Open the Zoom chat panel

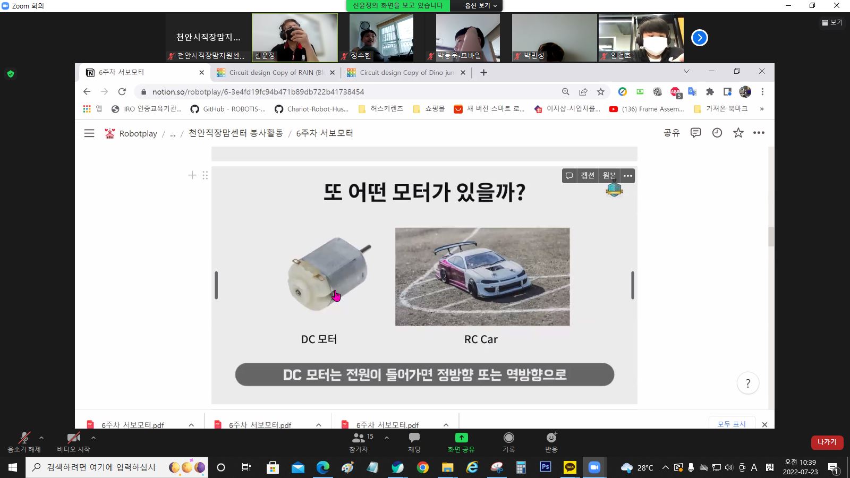tap(414, 441)
